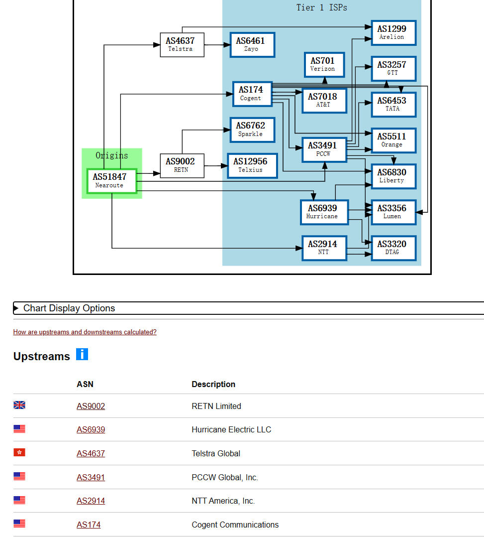The image size is (484, 537).
Task: Click the US flag in the AS3491 row
Action: pos(19,476)
